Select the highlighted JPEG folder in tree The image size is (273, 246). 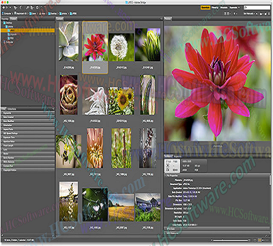[x=28, y=30]
